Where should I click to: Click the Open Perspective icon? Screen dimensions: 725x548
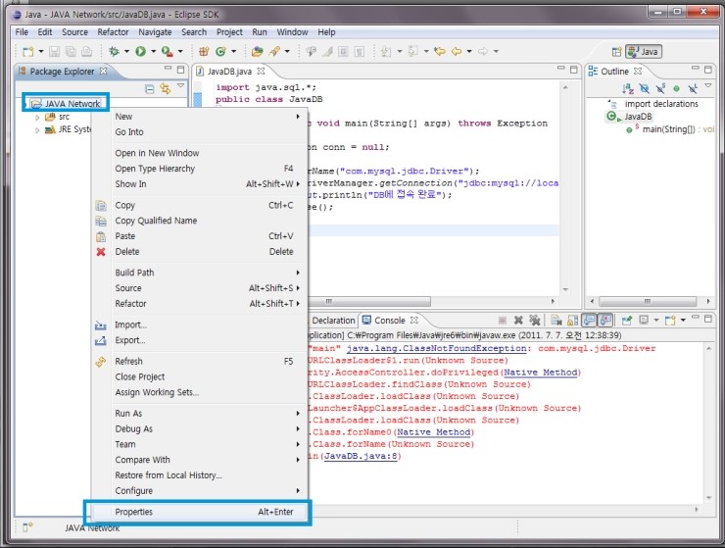(x=616, y=52)
